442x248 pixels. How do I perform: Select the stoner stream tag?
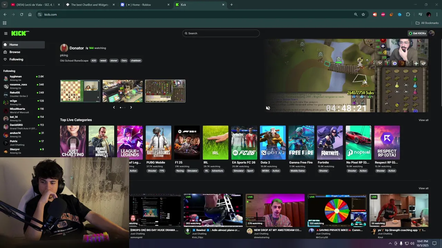[114, 61]
